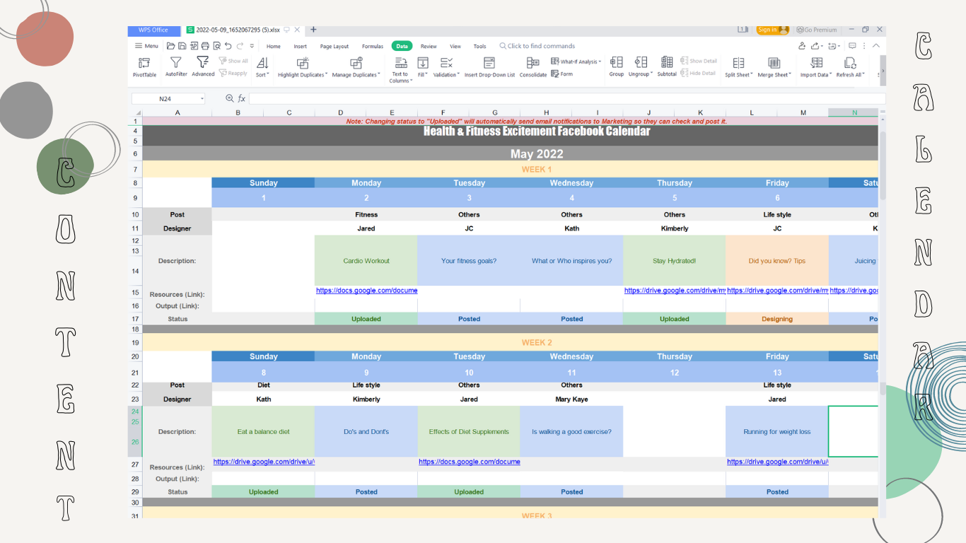Open the Formulas tab

point(373,46)
